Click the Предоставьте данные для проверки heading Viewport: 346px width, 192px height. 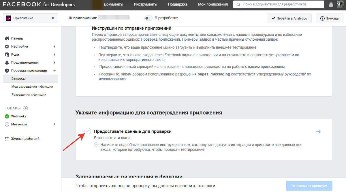coord(133,131)
